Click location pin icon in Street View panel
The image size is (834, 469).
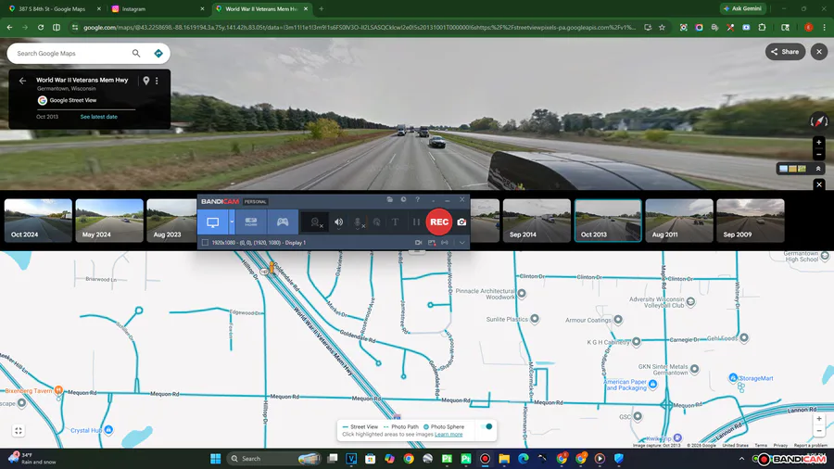[145, 81]
